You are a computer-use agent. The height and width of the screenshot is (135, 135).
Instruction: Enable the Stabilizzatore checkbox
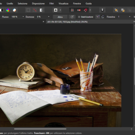click(79, 17)
